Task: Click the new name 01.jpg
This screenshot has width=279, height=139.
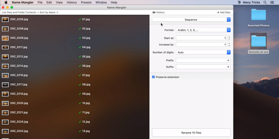Action: click(86, 19)
